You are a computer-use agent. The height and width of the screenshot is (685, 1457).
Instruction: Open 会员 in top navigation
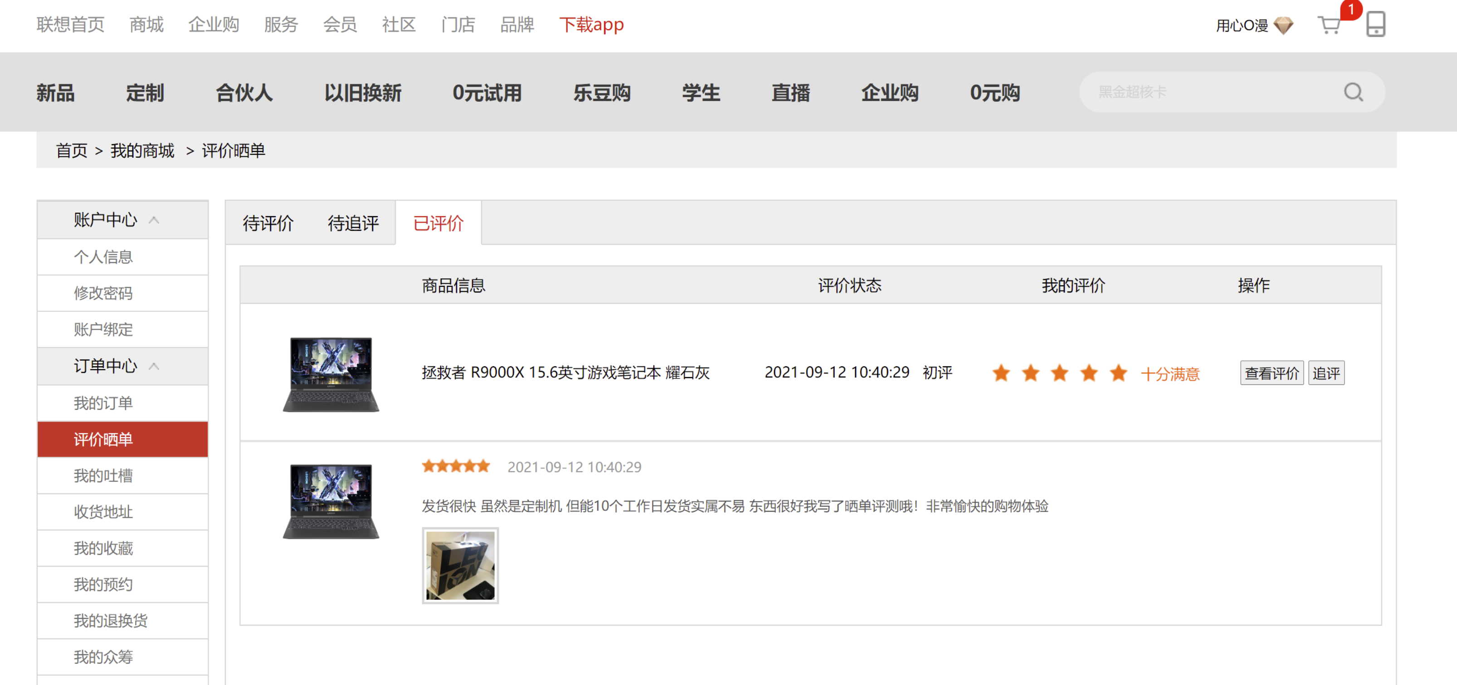(340, 24)
